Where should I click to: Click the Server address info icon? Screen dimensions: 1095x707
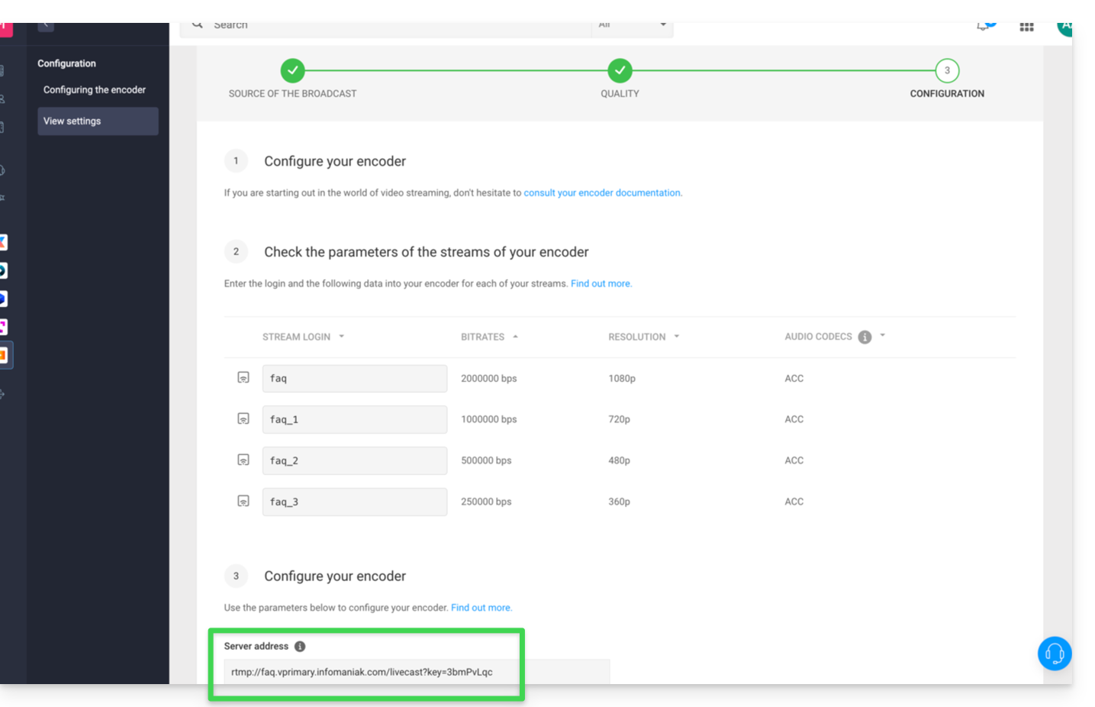[300, 647]
